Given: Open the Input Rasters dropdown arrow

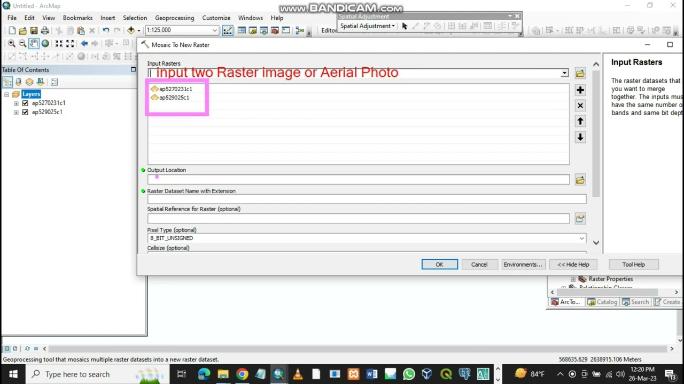Looking at the screenshot, I should pyautogui.click(x=564, y=73).
